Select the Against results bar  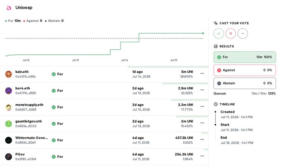coord(245,70)
